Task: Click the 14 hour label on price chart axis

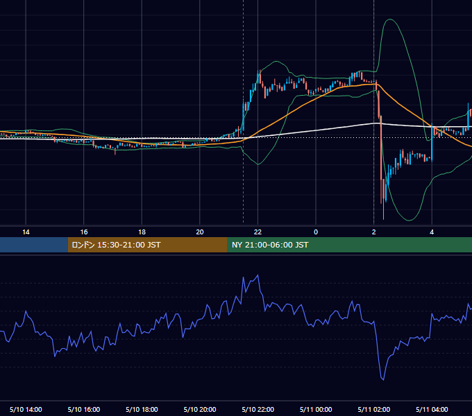Action: click(x=26, y=232)
